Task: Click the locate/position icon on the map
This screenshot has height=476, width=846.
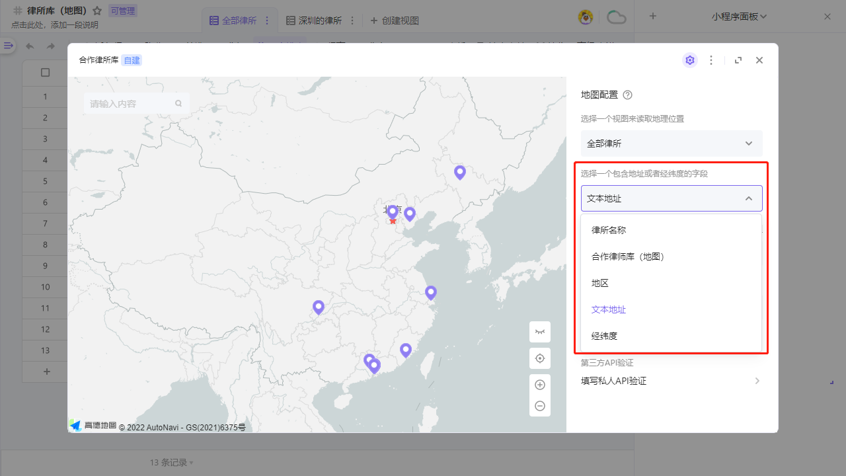Action: click(540, 358)
